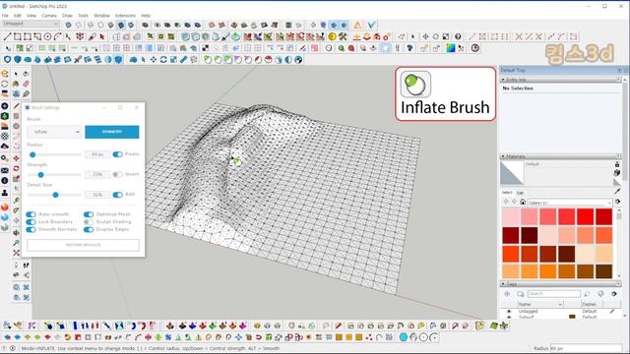
Task: Pick the eyedropper sample paint tool in Materials
Action: tap(617, 192)
